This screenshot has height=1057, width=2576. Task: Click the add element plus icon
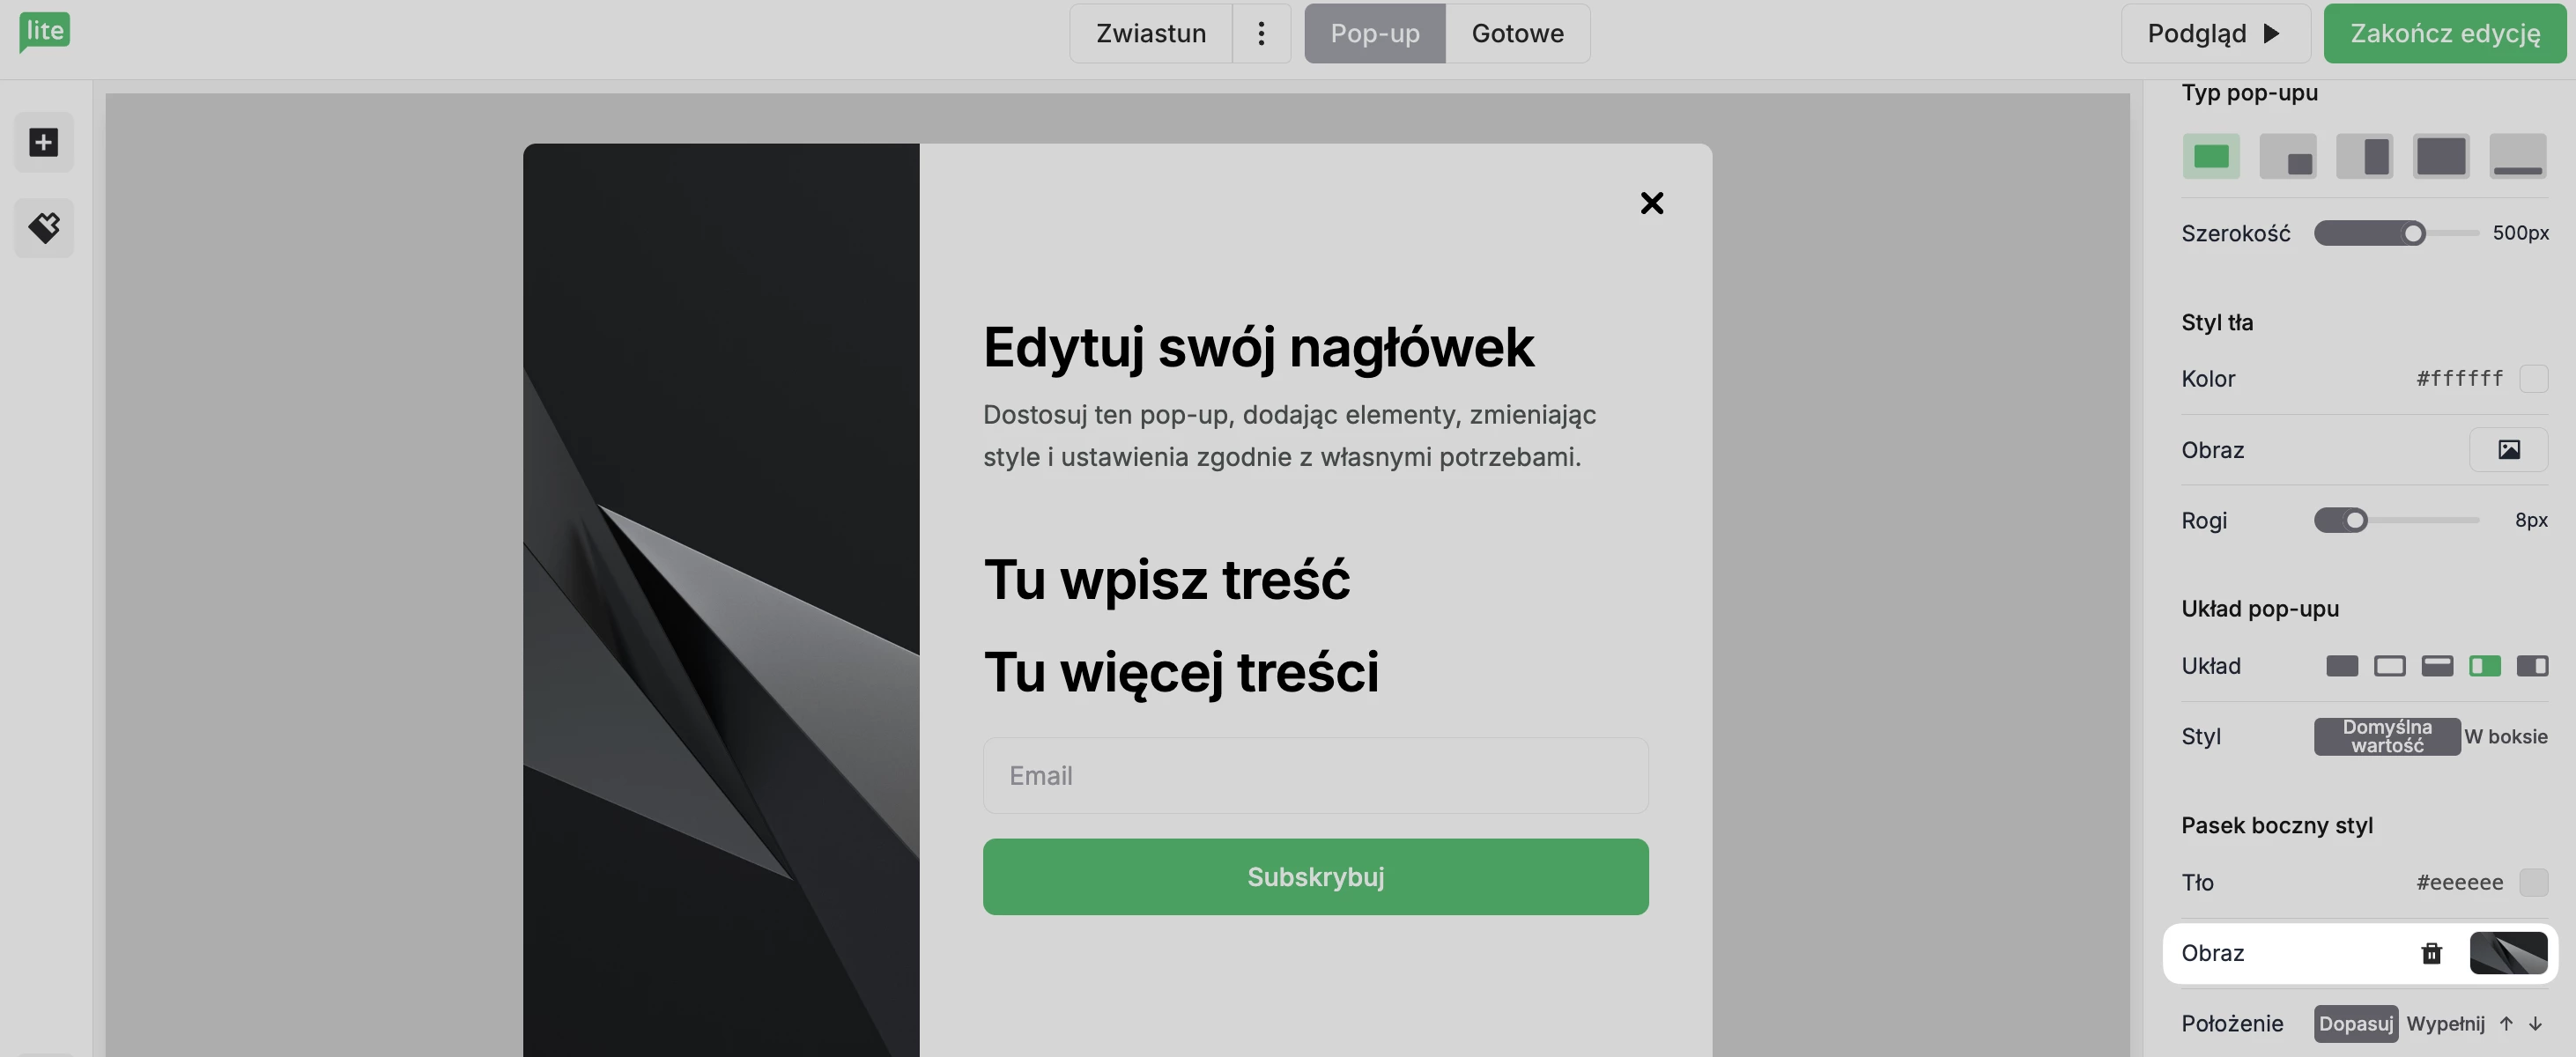pyautogui.click(x=43, y=142)
